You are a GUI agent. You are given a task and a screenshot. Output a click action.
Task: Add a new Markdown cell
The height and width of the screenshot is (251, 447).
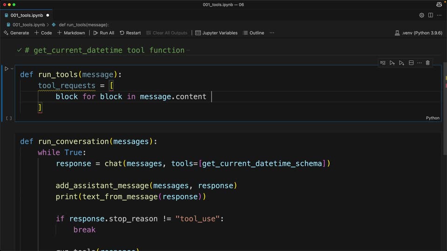[x=71, y=33]
